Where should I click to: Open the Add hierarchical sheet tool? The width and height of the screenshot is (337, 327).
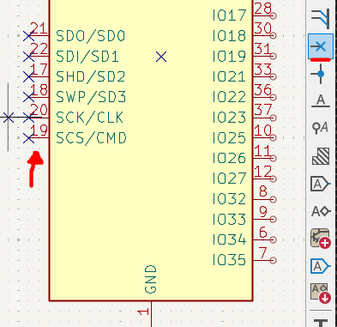(x=321, y=239)
